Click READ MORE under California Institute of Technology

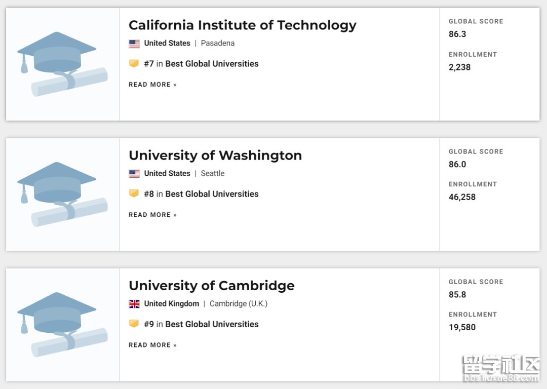point(152,85)
